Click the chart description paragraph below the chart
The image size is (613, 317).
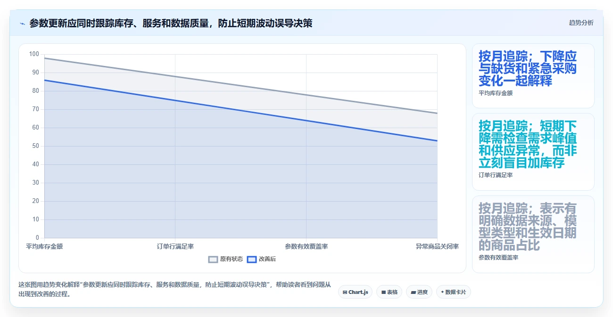pyautogui.click(x=174, y=289)
